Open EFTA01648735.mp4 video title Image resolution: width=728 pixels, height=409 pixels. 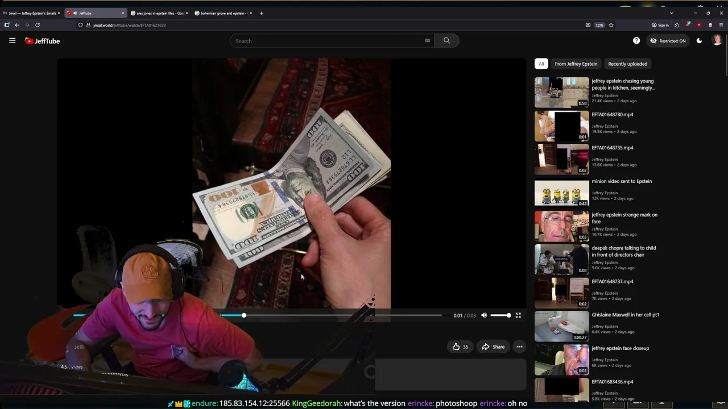pyautogui.click(x=612, y=148)
